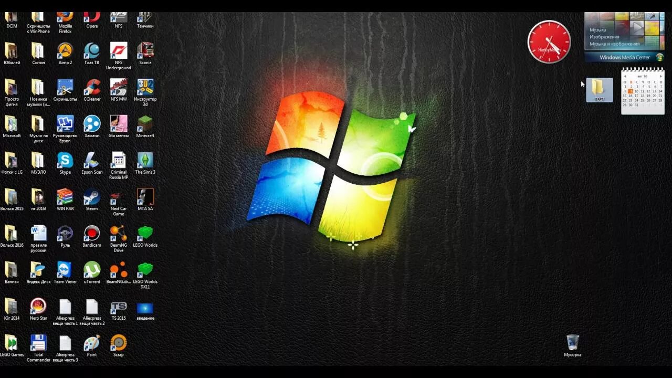672x378 pixels.
Task: Open the Руль steering wheel shortcut
Action: point(65,236)
